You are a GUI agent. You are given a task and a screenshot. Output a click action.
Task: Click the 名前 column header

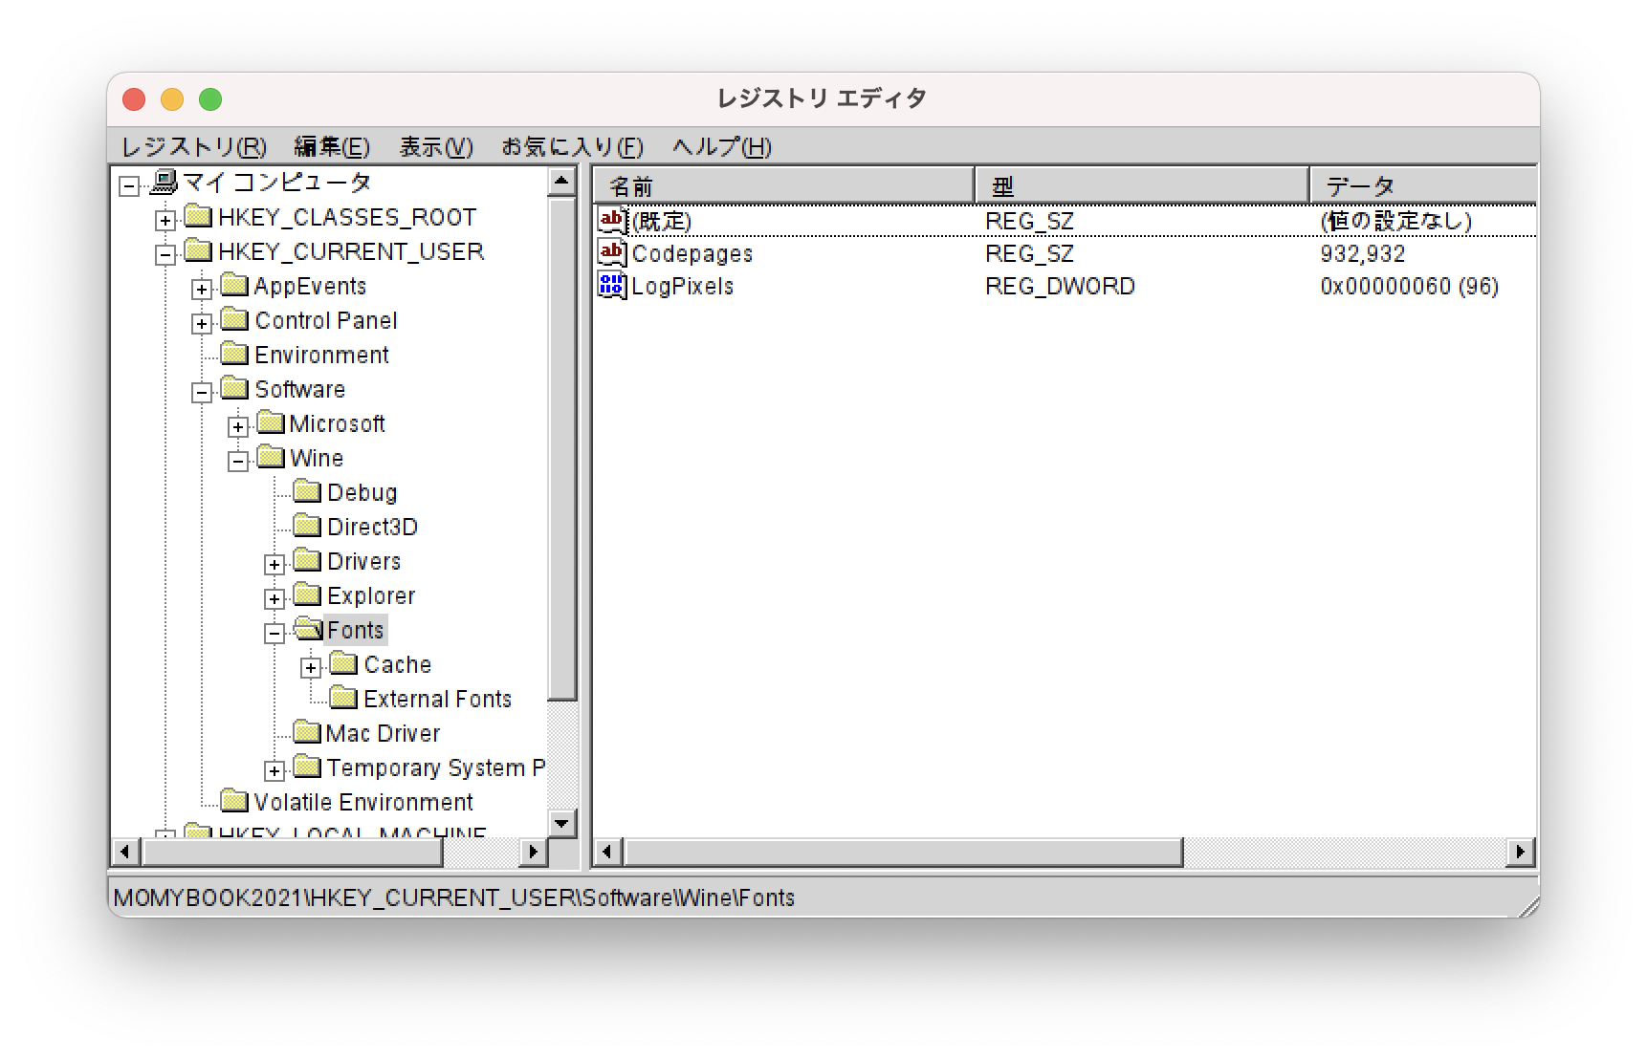click(780, 184)
